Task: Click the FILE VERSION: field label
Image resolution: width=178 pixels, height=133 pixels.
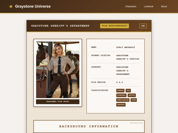Action: click(x=99, y=82)
